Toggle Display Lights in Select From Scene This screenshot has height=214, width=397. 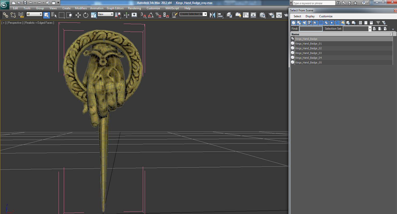point(304,23)
